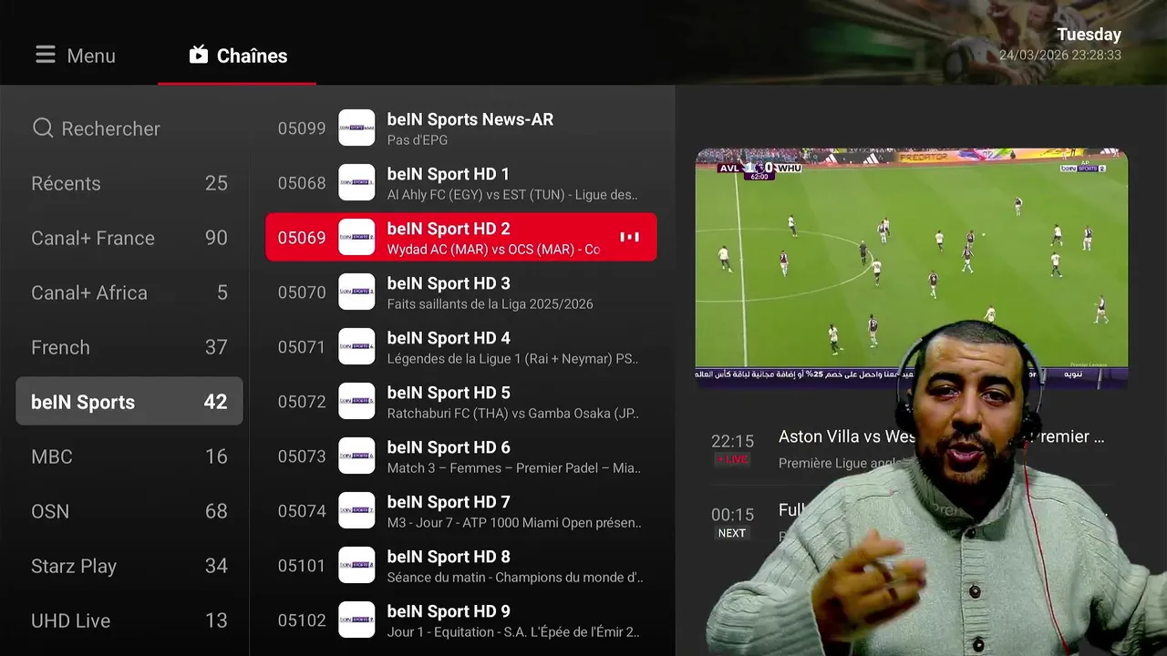Click beIN Sport HD 2 channel logo
1167x656 pixels.
(x=356, y=237)
